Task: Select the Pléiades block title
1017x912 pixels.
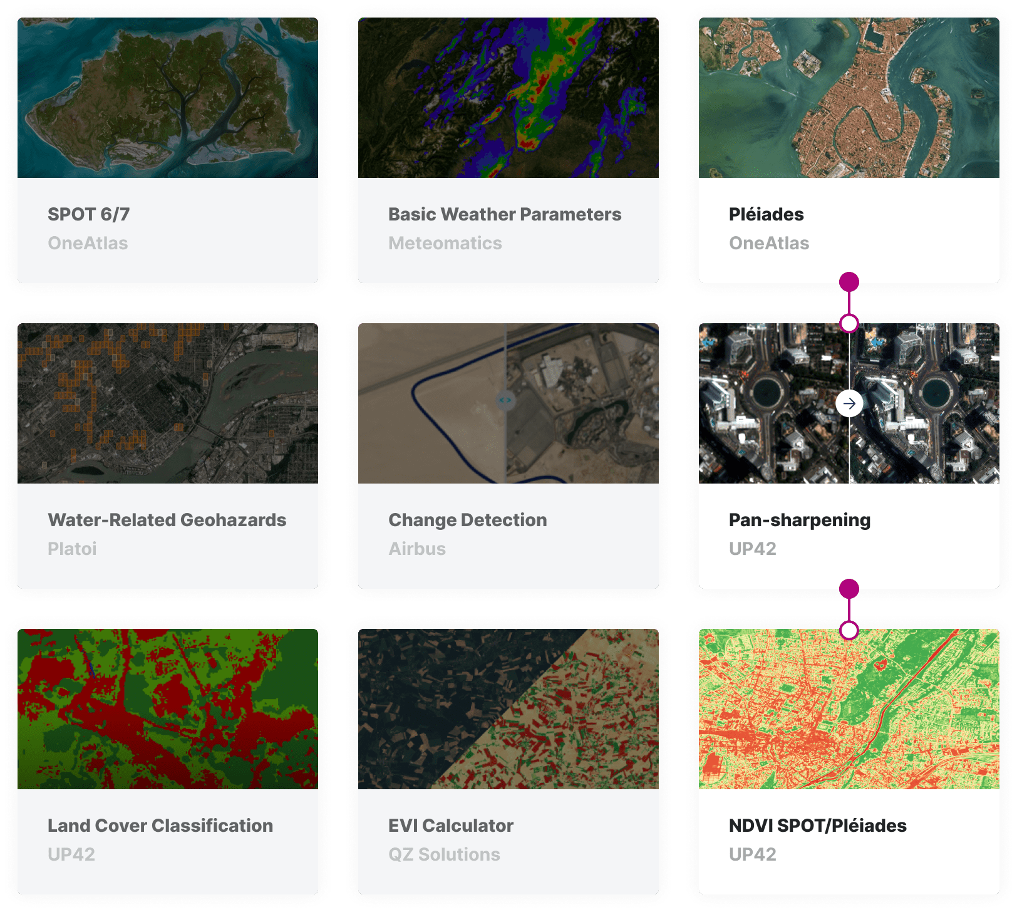Action: (x=767, y=214)
